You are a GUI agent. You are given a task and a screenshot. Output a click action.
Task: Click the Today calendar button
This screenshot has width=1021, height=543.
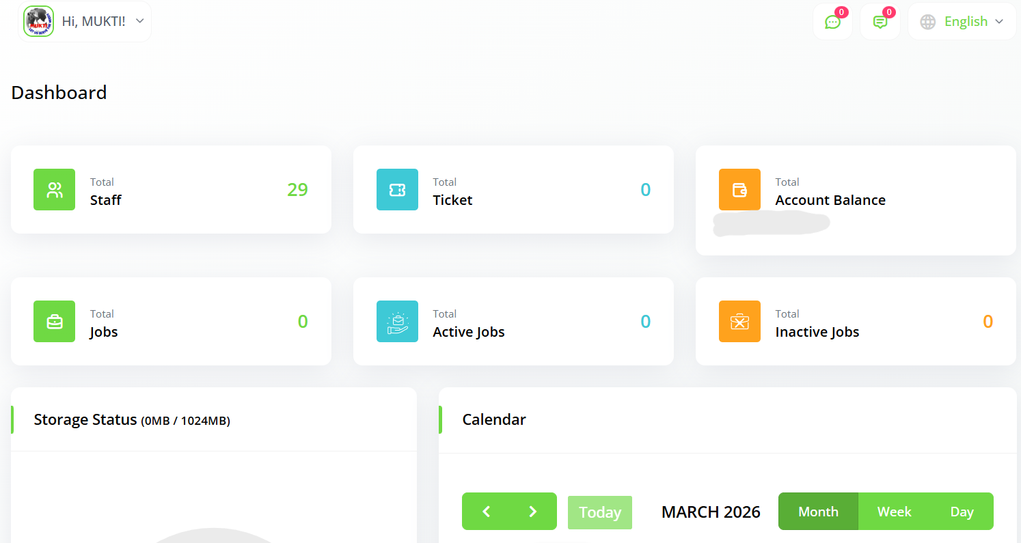600,512
